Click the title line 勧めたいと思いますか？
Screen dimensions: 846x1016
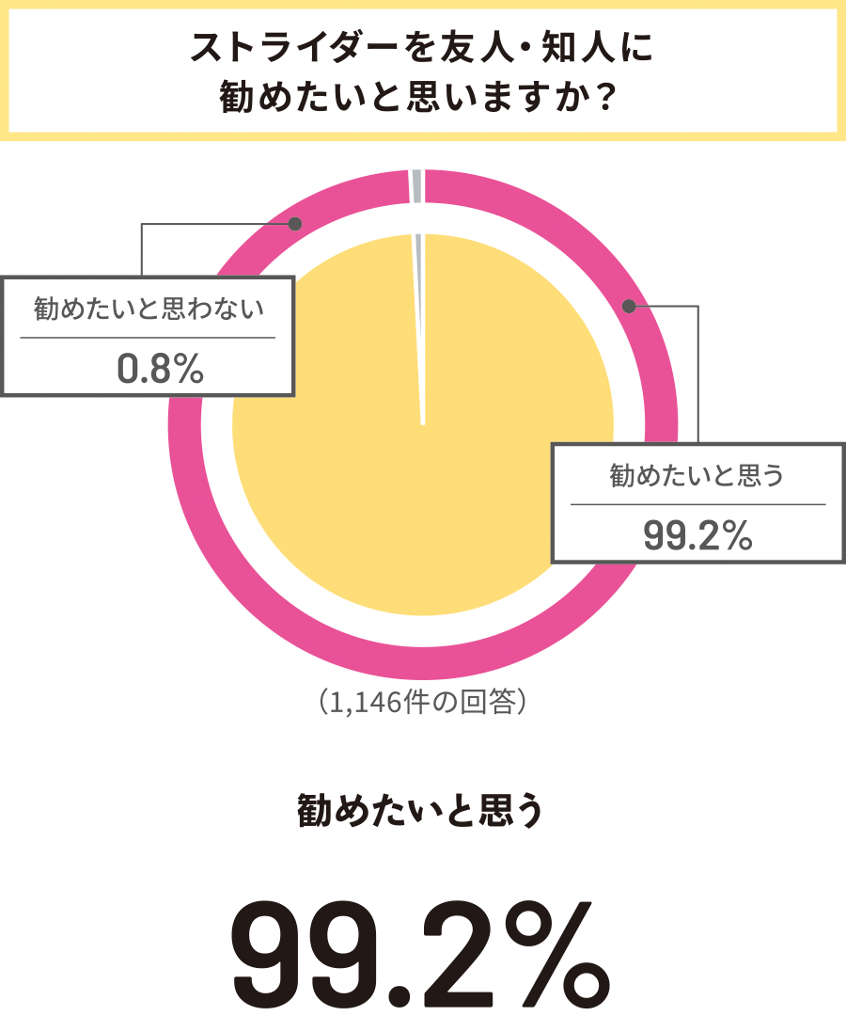[421, 96]
